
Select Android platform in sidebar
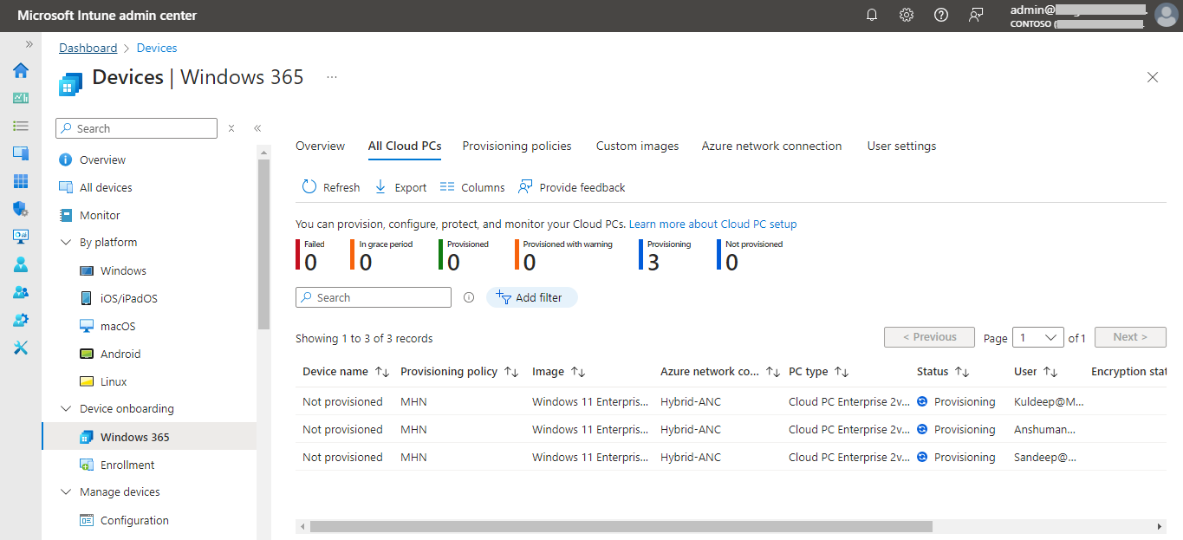(x=120, y=354)
